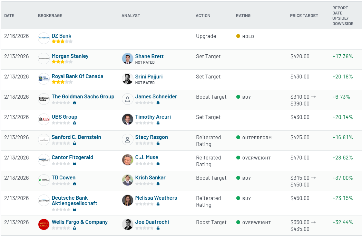Click the Goldman Sachs logo icon
362x236 pixels.
click(44, 99)
